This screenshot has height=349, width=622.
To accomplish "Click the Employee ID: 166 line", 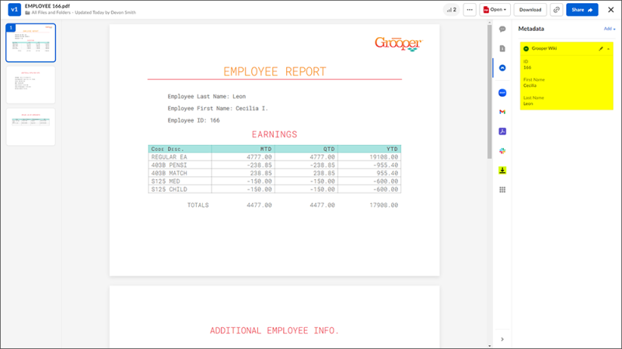I will [194, 120].
